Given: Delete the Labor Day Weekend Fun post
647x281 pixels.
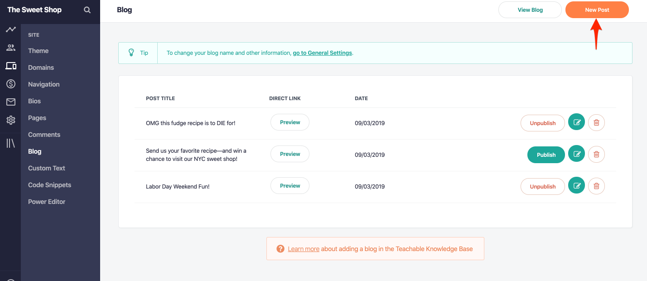Looking at the screenshot, I should [x=596, y=186].
